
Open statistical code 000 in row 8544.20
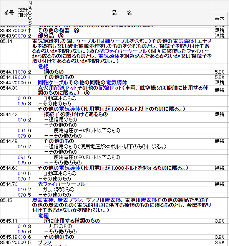22,83
